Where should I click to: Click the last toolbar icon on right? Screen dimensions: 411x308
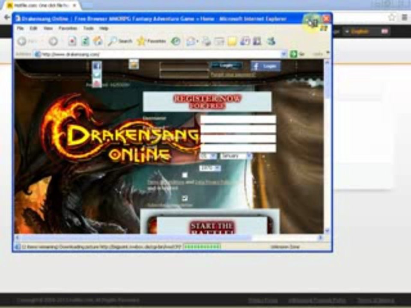pyautogui.click(x=271, y=41)
